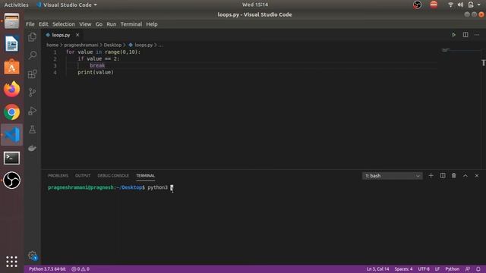486x273 pixels.
Task: Open the Go menu
Action: tap(99, 24)
